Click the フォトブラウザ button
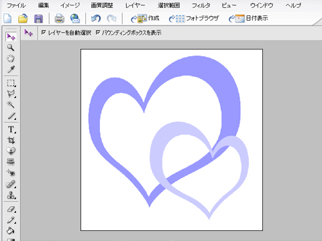The image size is (322, 241). (x=194, y=19)
